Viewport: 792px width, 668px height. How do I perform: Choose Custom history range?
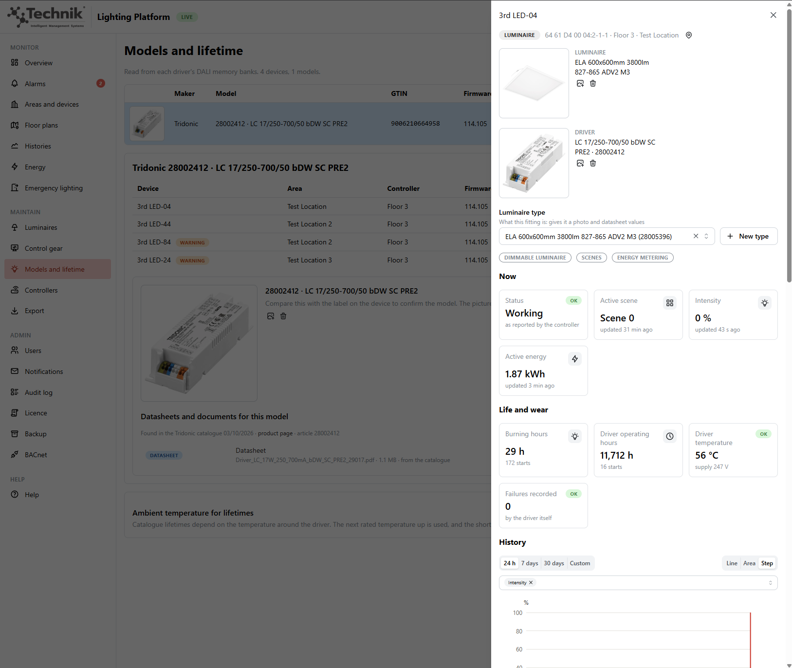click(580, 563)
